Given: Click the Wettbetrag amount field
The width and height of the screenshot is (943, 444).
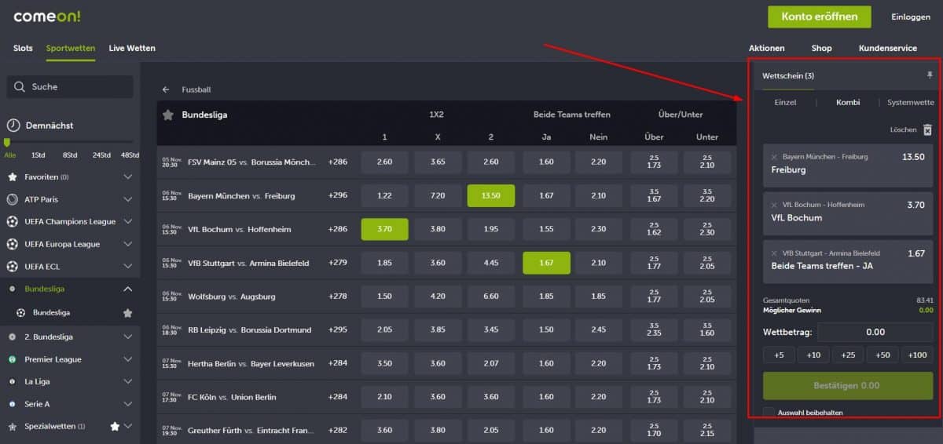Looking at the screenshot, I should (x=875, y=332).
